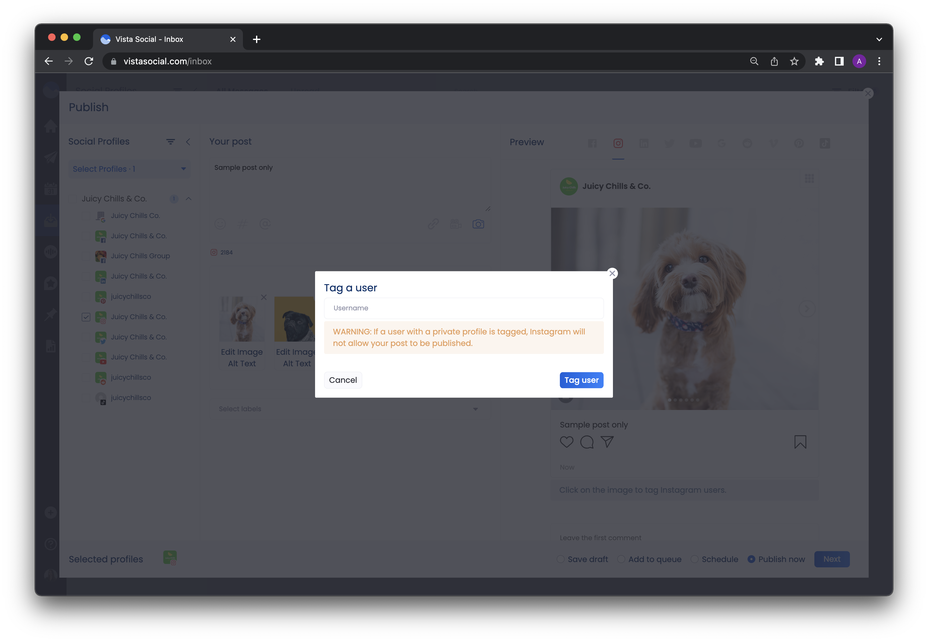
Task: Open the calendar icon in sidebar
Action: 51,189
